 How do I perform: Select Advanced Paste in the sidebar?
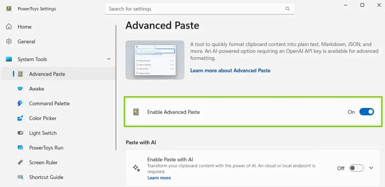(x=58, y=74)
